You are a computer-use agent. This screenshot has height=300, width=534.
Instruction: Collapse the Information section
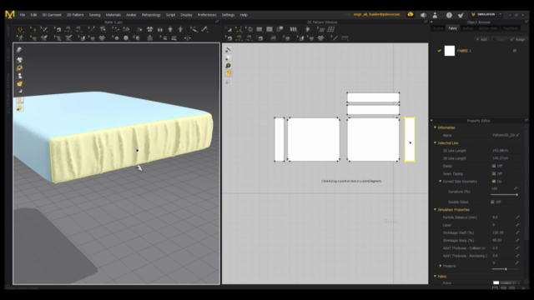[x=435, y=127]
